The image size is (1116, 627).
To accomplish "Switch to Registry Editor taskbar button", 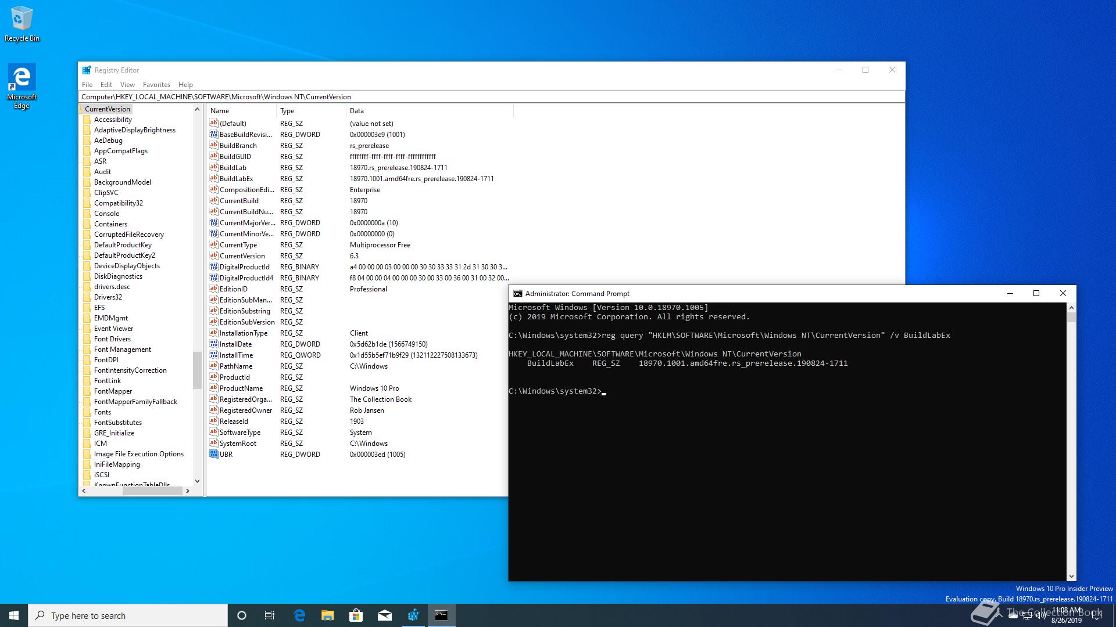I will (413, 615).
